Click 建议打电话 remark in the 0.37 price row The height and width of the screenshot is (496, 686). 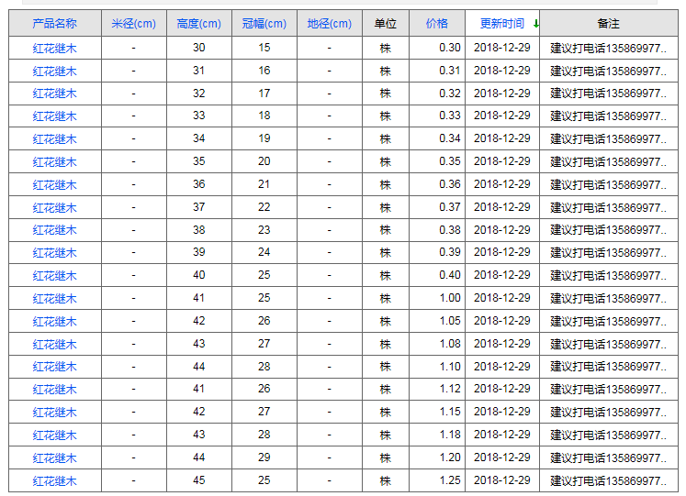(609, 207)
